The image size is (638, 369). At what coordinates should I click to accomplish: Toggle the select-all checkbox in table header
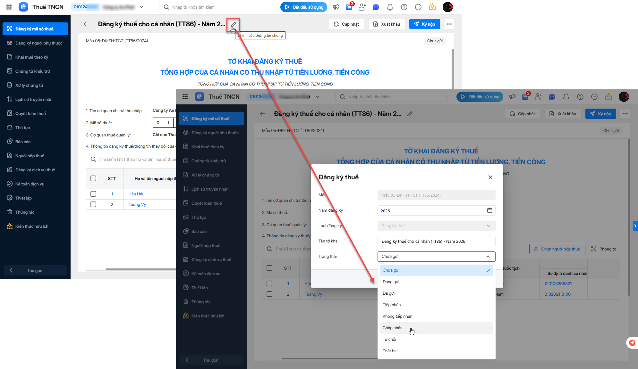[93, 178]
